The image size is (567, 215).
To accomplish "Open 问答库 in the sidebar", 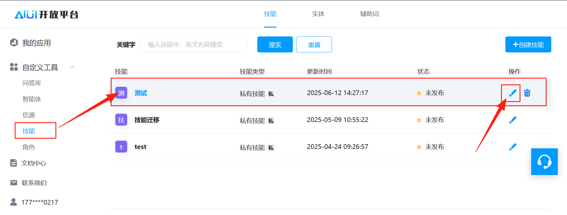I will click(x=32, y=83).
